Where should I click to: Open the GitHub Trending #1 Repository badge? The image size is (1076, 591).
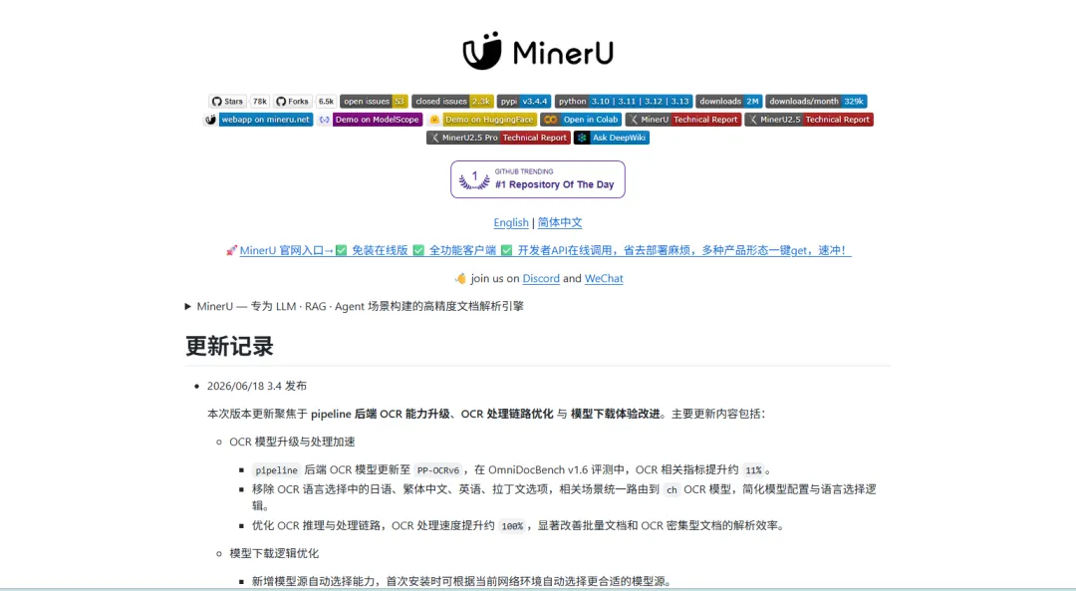[x=538, y=179]
